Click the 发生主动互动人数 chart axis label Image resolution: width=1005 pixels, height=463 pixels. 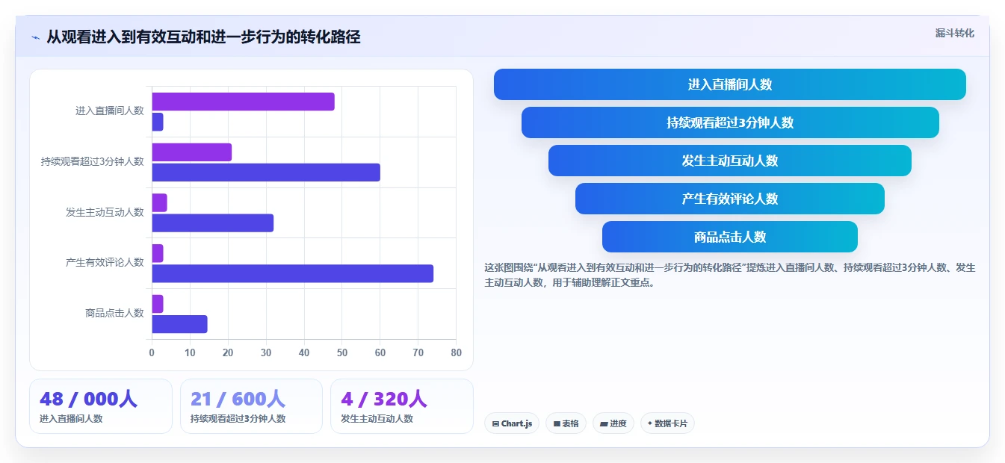point(105,212)
